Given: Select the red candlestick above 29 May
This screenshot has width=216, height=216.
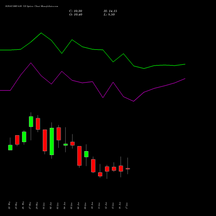Looking at the screenshot, I should pyautogui.click(x=38, y=124).
